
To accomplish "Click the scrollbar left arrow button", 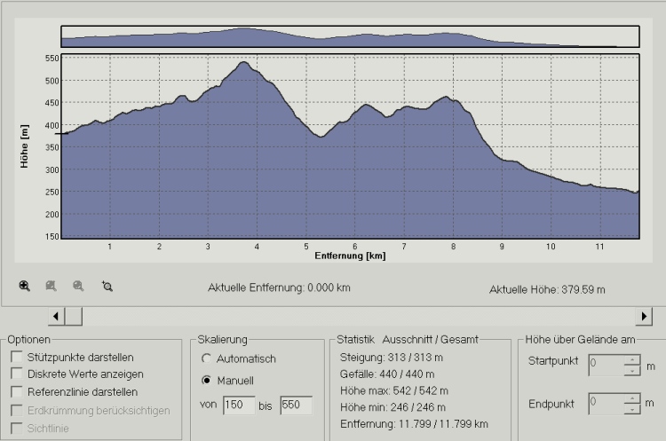I will 56,316.
